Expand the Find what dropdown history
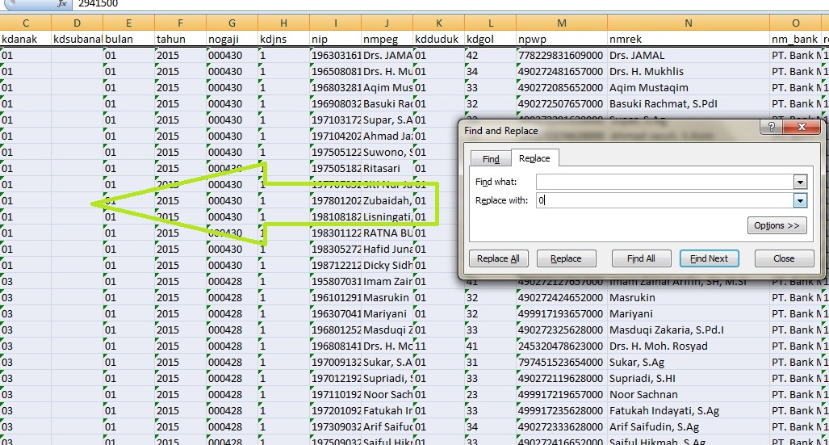 pos(800,182)
